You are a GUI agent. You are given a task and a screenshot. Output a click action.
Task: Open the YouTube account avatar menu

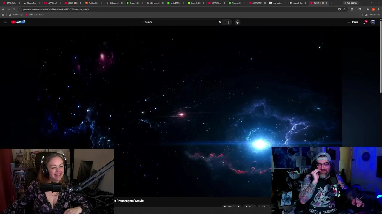pyautogui.click(x=373, y=22)
